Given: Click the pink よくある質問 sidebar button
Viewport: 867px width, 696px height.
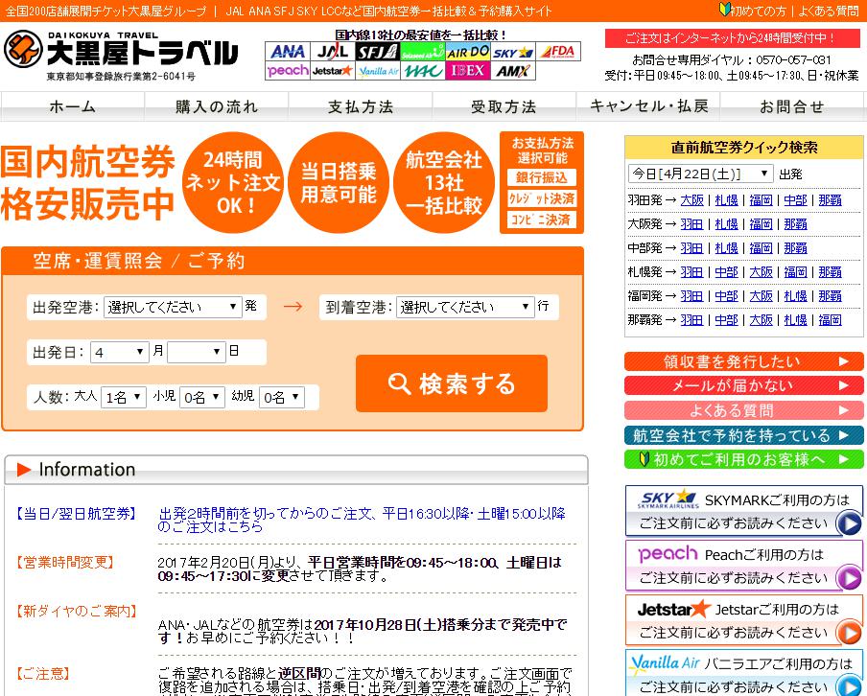Looking at the screenshot, I should [x=743, y=410].
